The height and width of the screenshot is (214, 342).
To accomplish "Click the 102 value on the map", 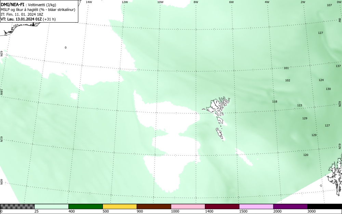I will (288, 80).
